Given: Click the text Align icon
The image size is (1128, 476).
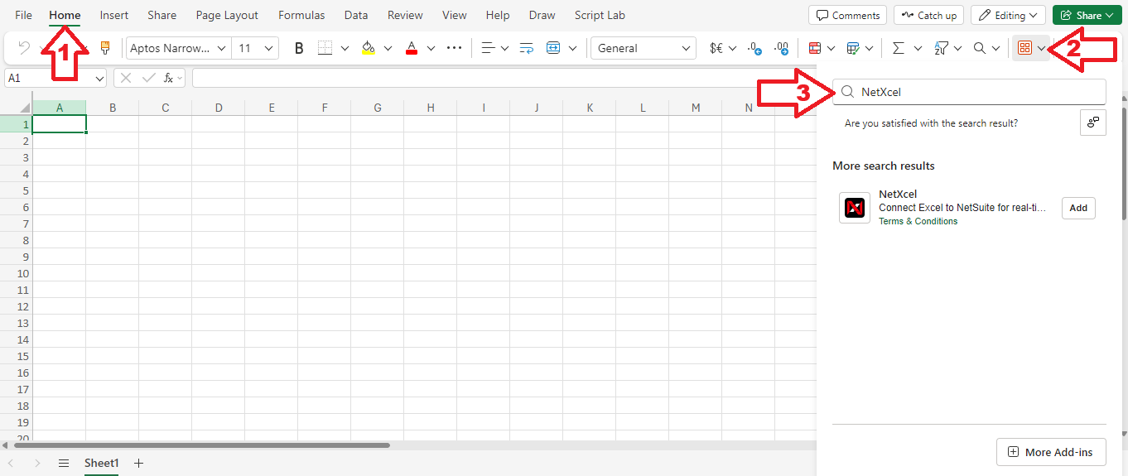Looking at the screenshot, I should pyautogui.click(x=489, y=48).
